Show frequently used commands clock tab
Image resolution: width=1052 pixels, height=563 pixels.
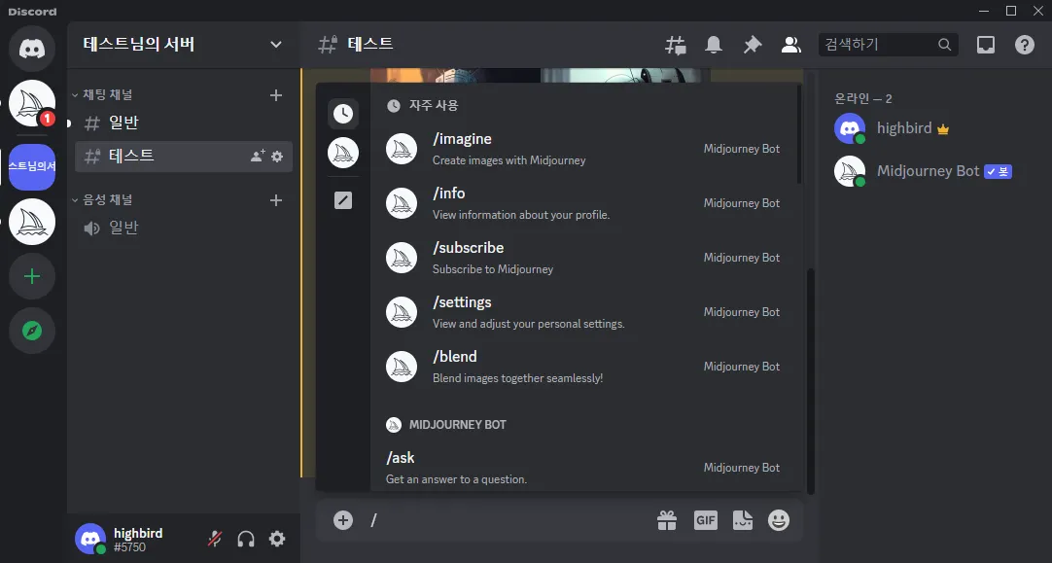coord(343,114)
